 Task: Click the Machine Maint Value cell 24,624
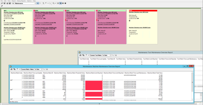click(64, 75)
